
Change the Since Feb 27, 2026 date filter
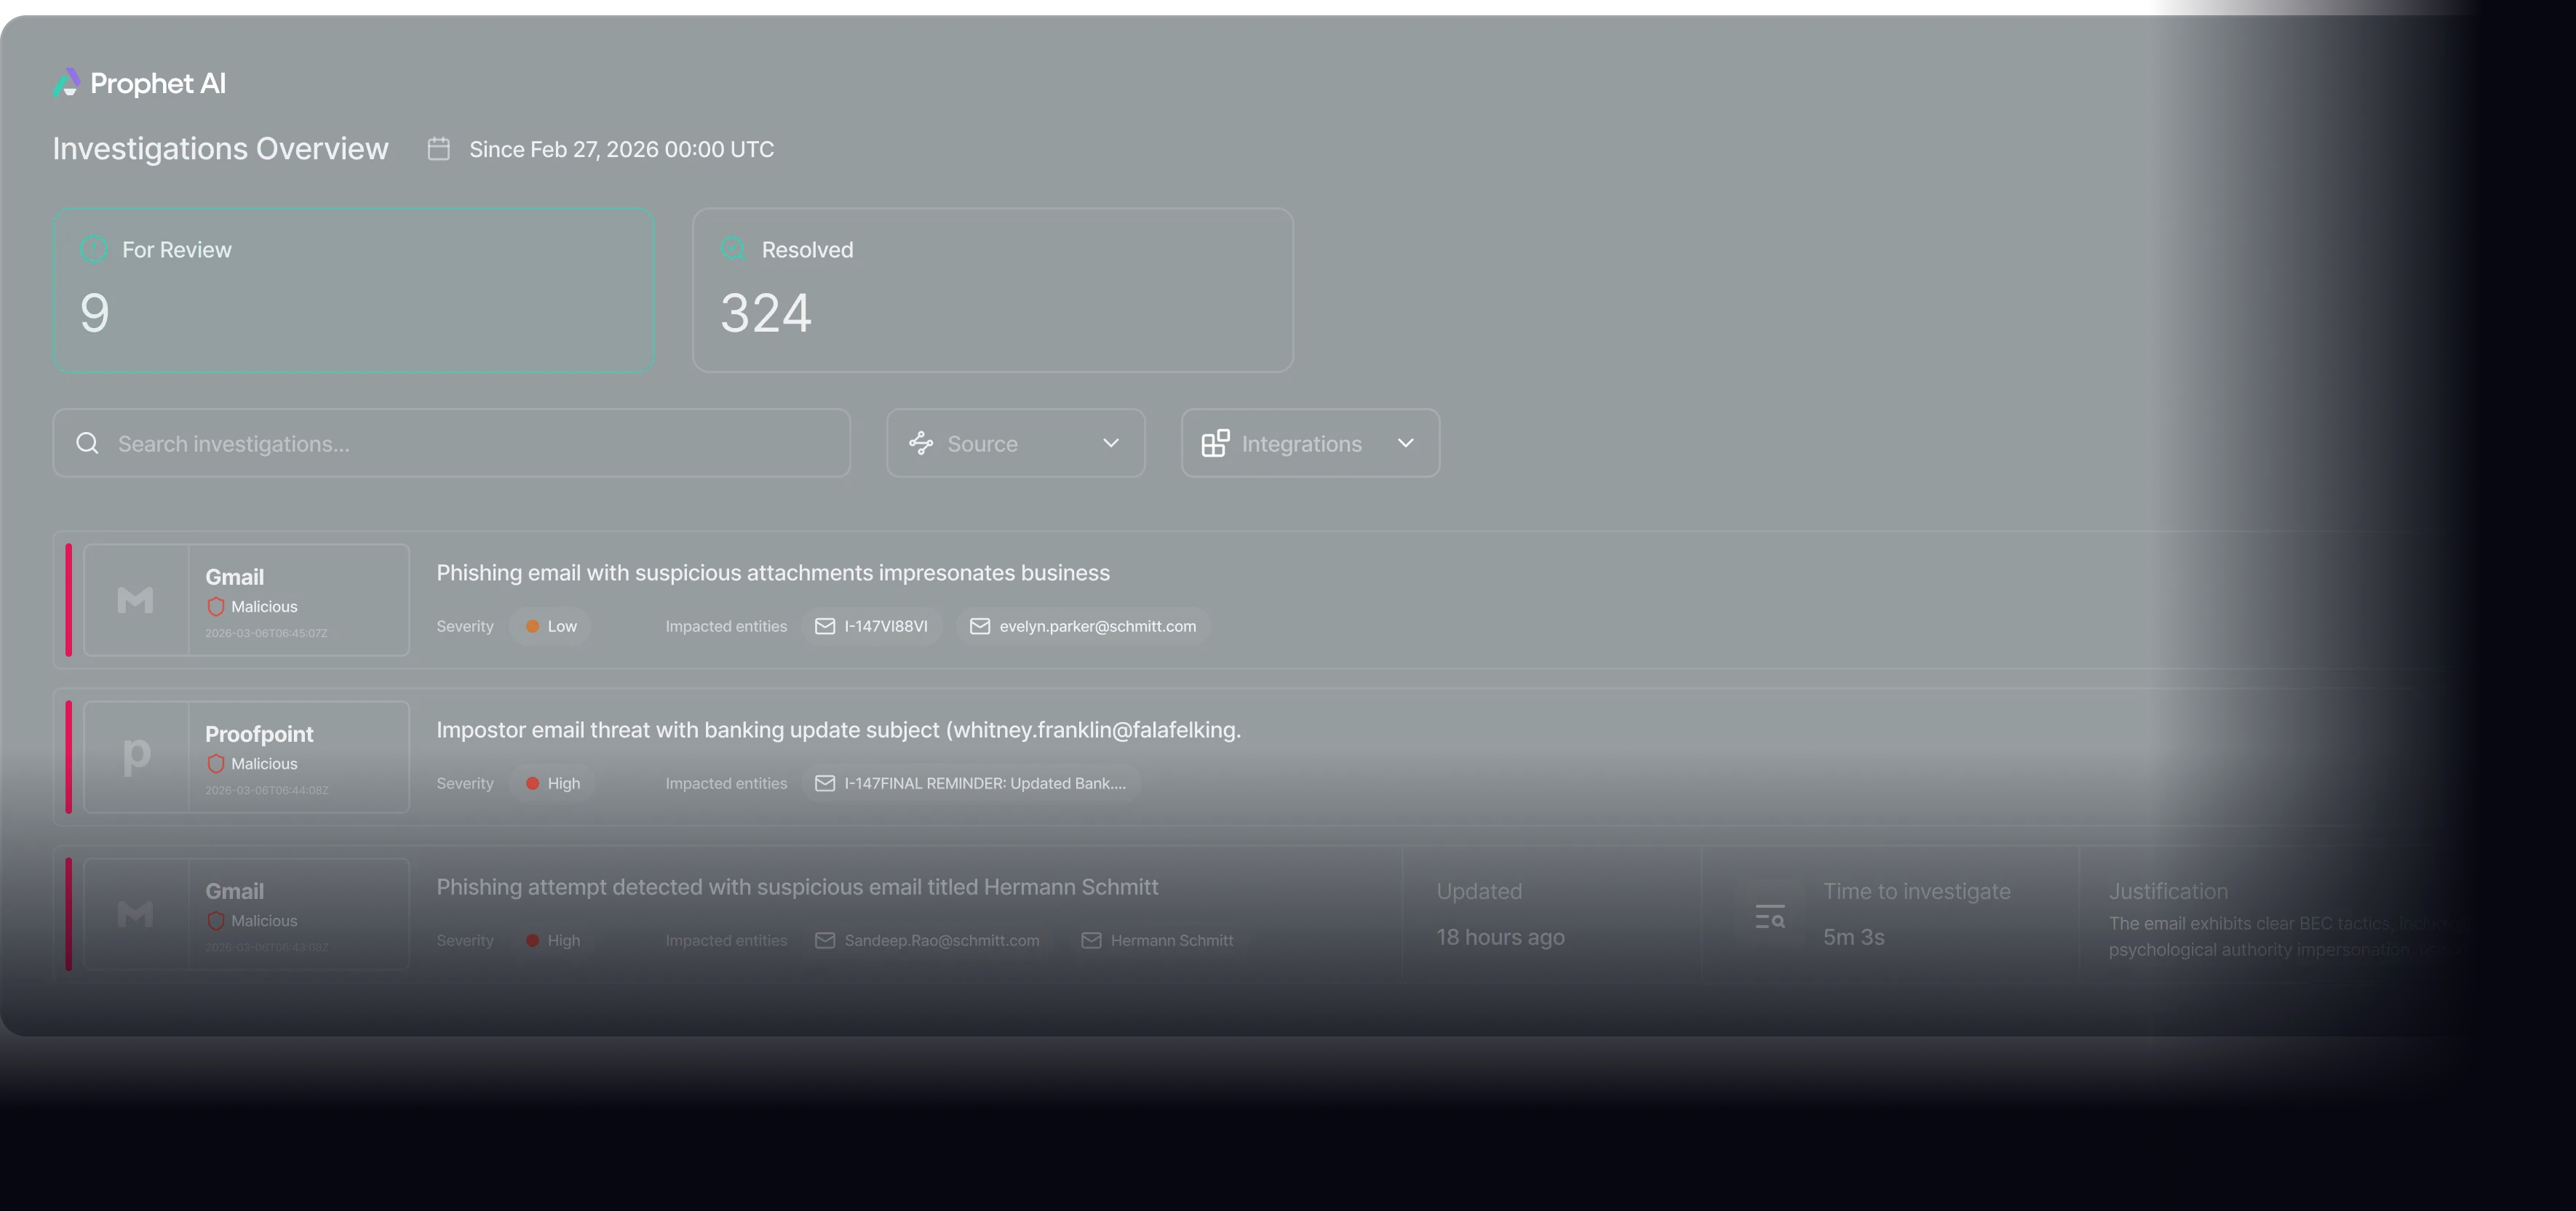coord(621,149)
